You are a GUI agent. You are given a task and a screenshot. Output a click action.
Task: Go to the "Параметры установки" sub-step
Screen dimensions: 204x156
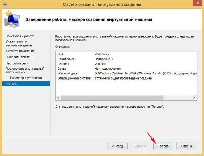(x=26, y=78)
